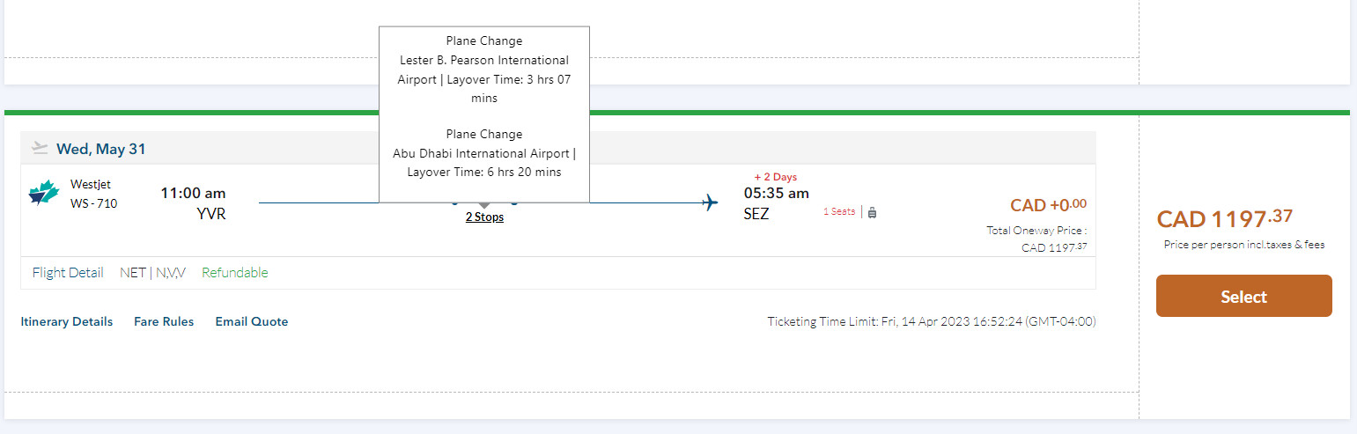Click the baggage luggage icon
Image resolution: width=1357 pixels, height=434 pixels.
(872, 212)
